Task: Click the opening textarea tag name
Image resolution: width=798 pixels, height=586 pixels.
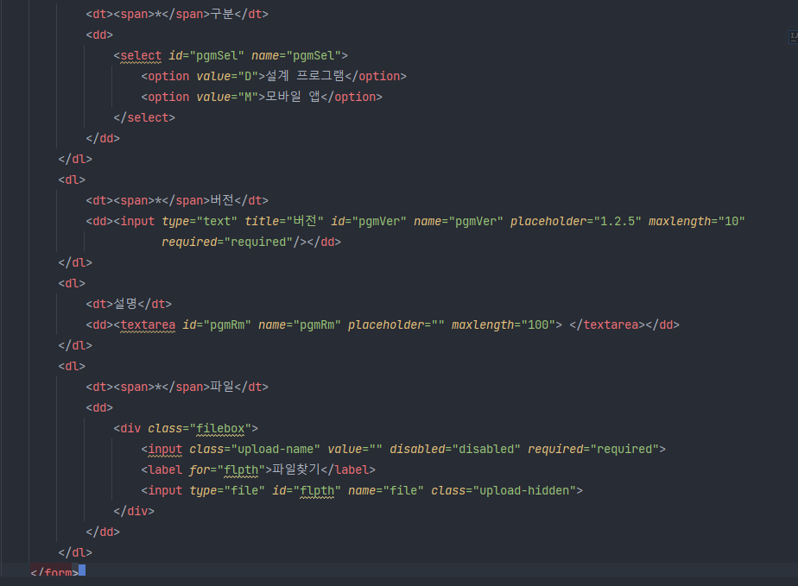Action: (148, 325)
